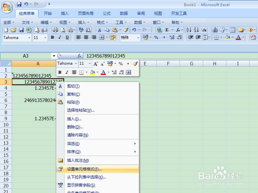Toggle Underline in main toolbar

[67, 37]
